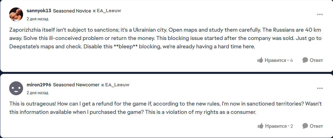This screenshot has height=138, width=333.
Task: Click the thumbs-up icon on sannyok13's comment
Action: (x=260, y=60)
